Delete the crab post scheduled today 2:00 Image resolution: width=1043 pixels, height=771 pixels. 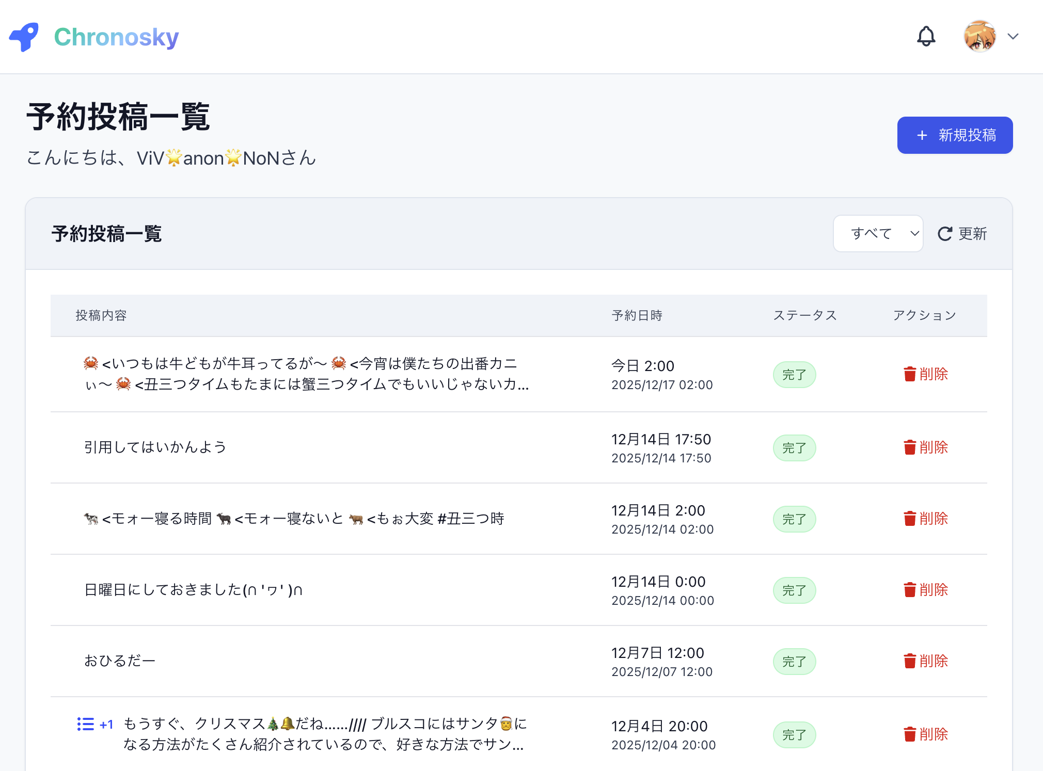tap(926, 374)
